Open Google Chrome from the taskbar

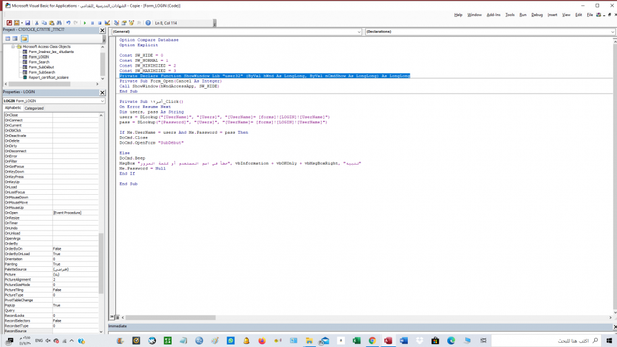(x=372, y=341)
